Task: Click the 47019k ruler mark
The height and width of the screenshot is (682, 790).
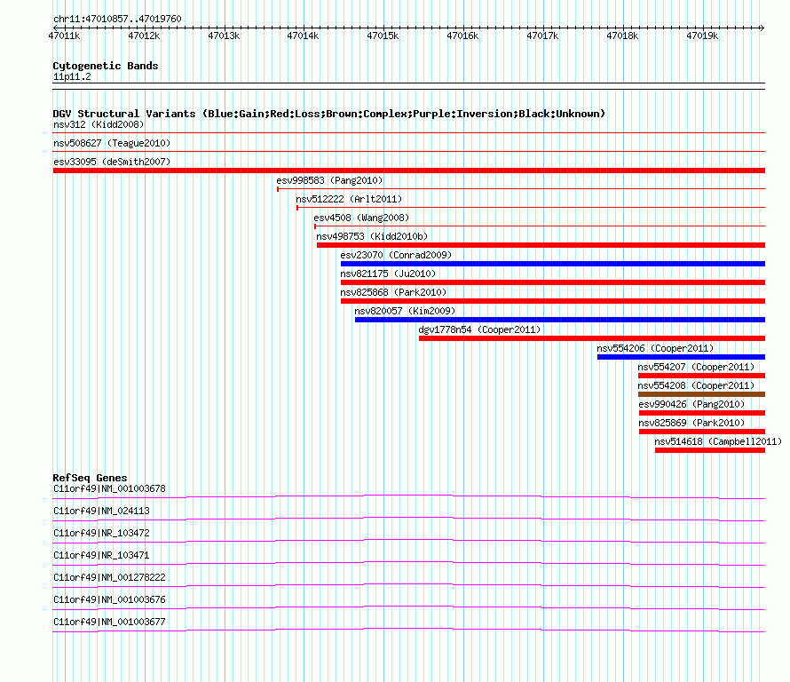Action: point(702,36)
